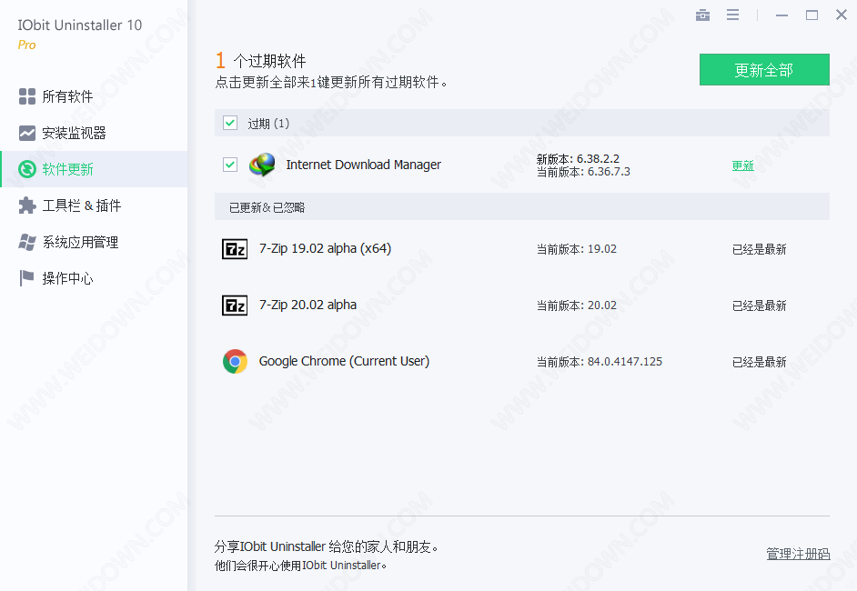Click the green 更新全部 button
Viewport: 857px width, 591px height.
click(764, 69)
